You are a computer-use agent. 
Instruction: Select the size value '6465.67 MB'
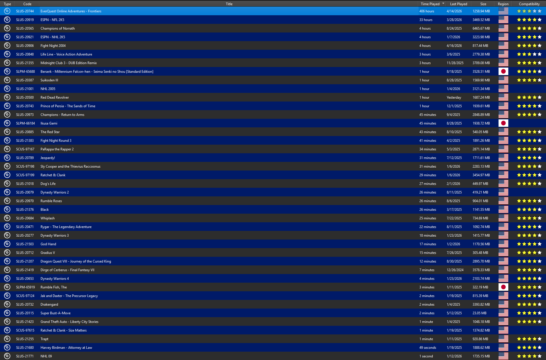click(481, 28)
